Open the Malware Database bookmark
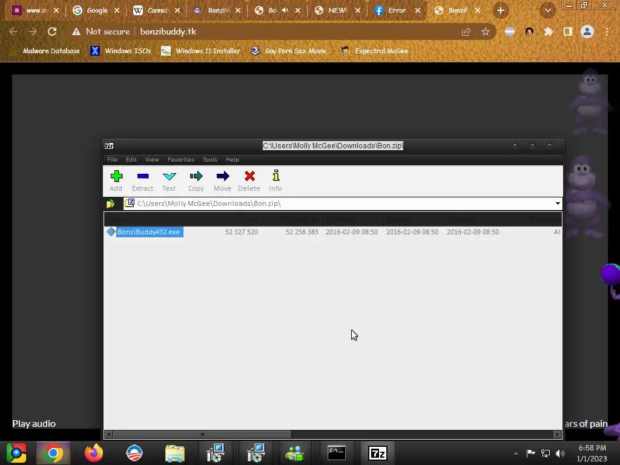This screenshot has width=620, height=465. coord(46,51)
